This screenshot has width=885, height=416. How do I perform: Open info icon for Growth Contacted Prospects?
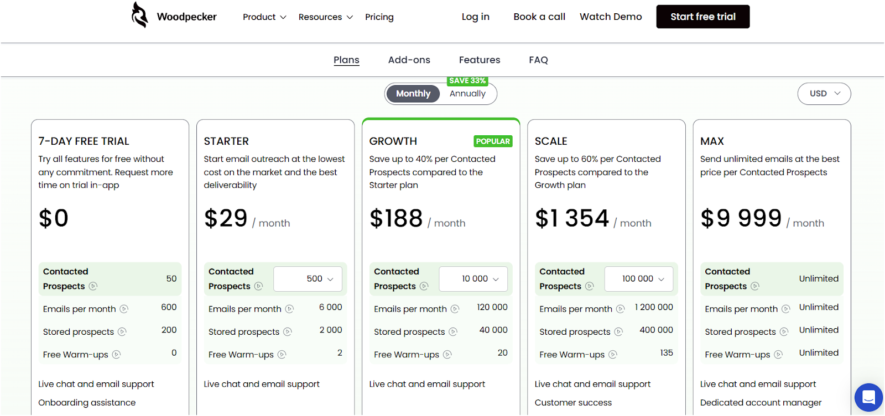pos(424,286)
